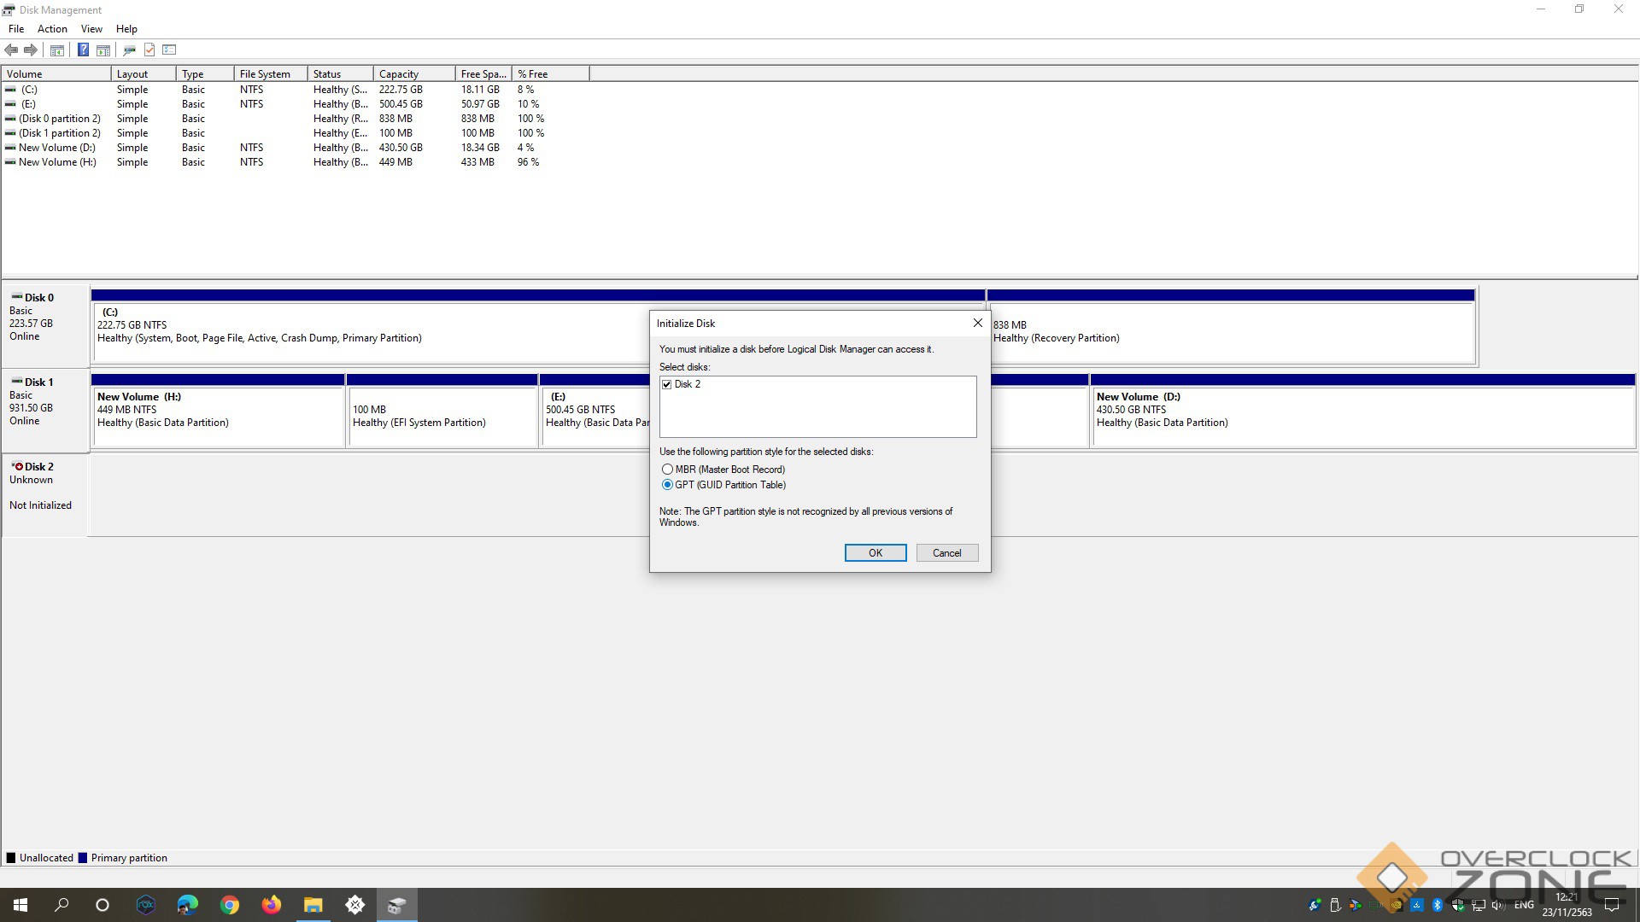Uncheck the Disk 2 checkbox
The image size is (1640, 922).
[667, 385]
